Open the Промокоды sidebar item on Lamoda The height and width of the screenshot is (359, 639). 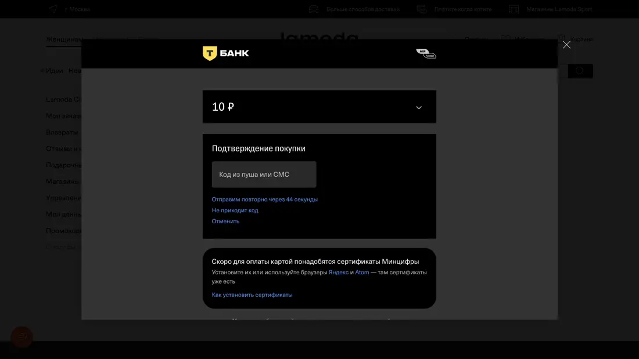tap(63, 231)
